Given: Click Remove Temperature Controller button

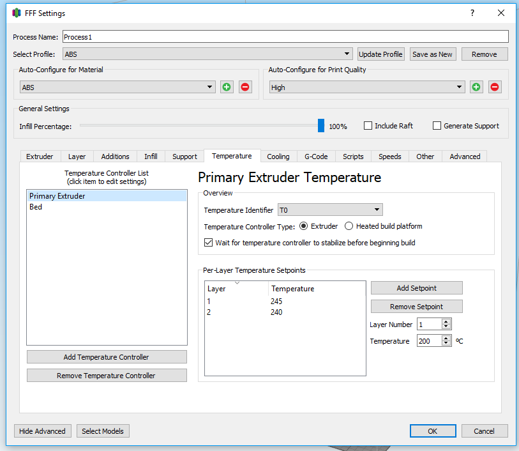Looking at the screenshot, I should pos(107,376).
